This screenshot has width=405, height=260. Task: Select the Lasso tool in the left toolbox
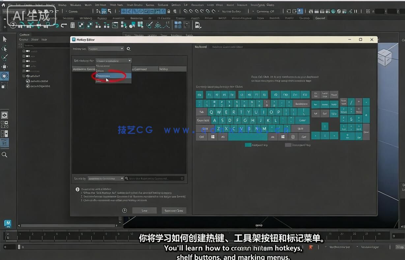pyautogui.click(x=5, y=48)
